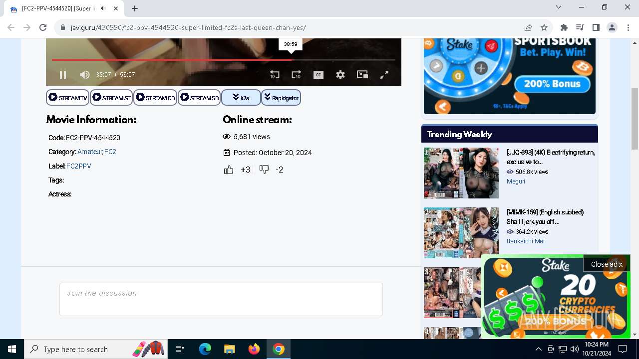Viewport: 639px width, 359px height.
Task: Open the Meguri actress link
Action: (x=516, y=181)
